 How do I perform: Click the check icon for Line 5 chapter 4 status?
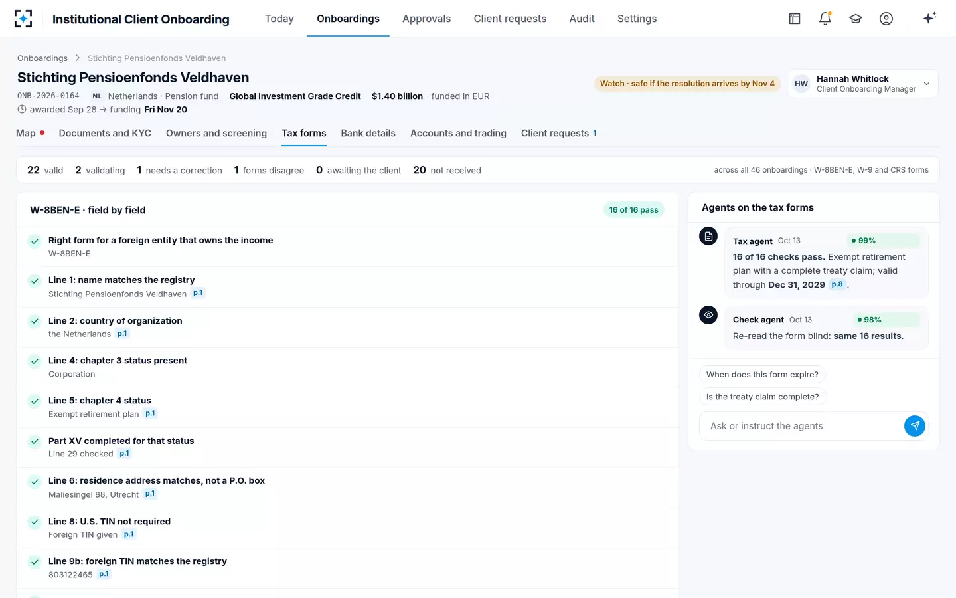[x=35, y=401]
